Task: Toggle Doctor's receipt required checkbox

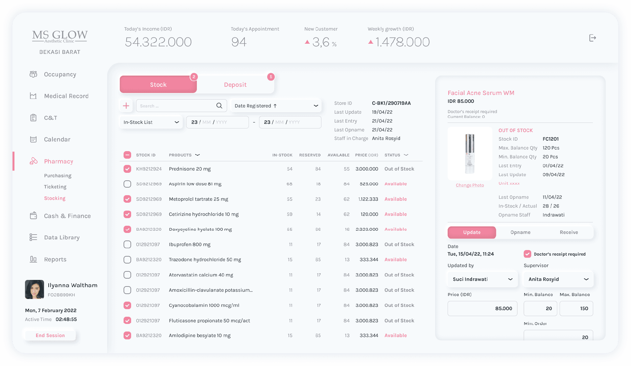Action: [x=527, y=254]
